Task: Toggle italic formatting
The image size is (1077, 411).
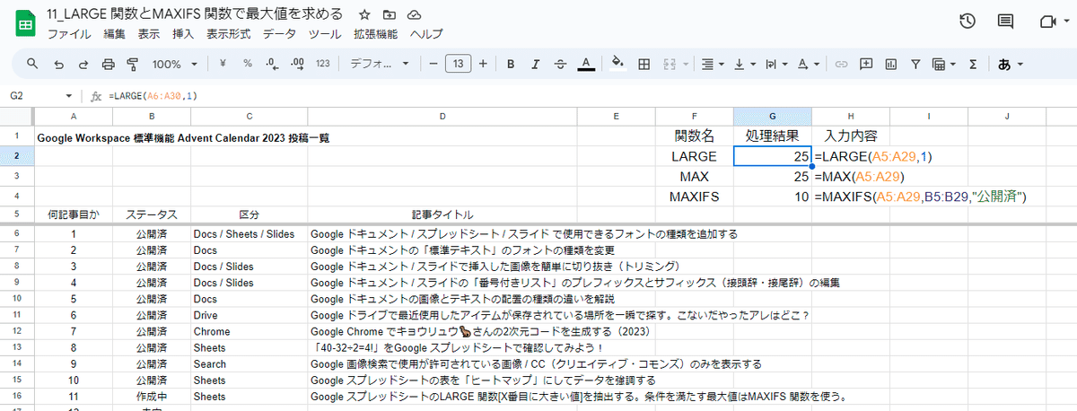Action: tap(535, 64)
